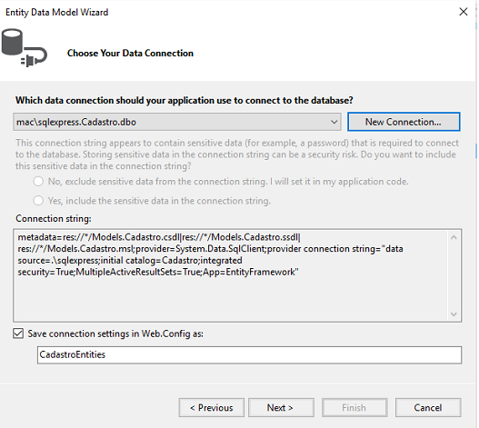Click the disabled Finish button
The width and height of the screenshot is (479, 428).
pyautogui.click(x=354, y=407)
